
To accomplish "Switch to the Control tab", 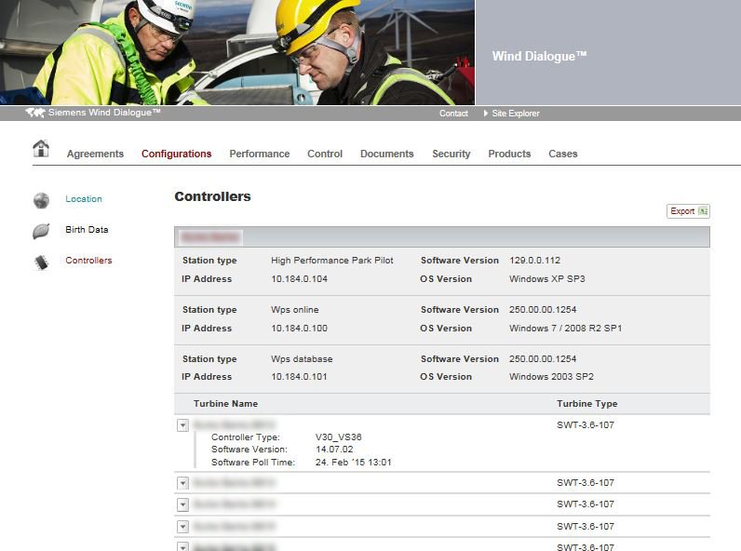I will pyautogui.click(x=325, y=155).
